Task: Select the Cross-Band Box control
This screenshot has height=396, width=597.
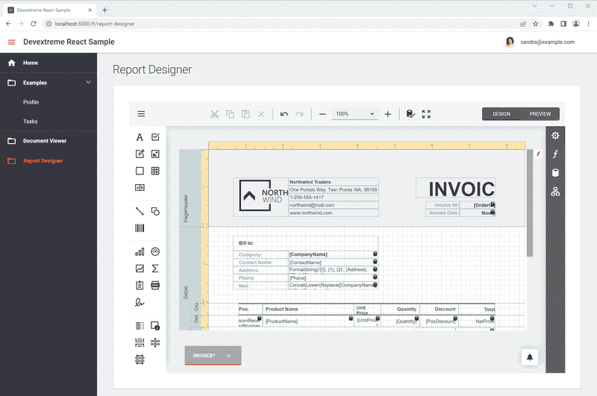Action: click(x=140, y=359)
